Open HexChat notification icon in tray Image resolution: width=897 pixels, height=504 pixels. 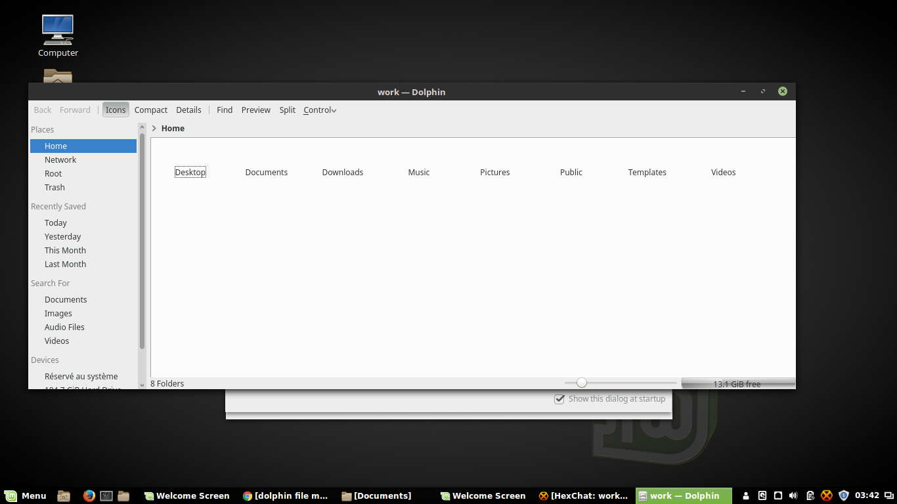826,495
